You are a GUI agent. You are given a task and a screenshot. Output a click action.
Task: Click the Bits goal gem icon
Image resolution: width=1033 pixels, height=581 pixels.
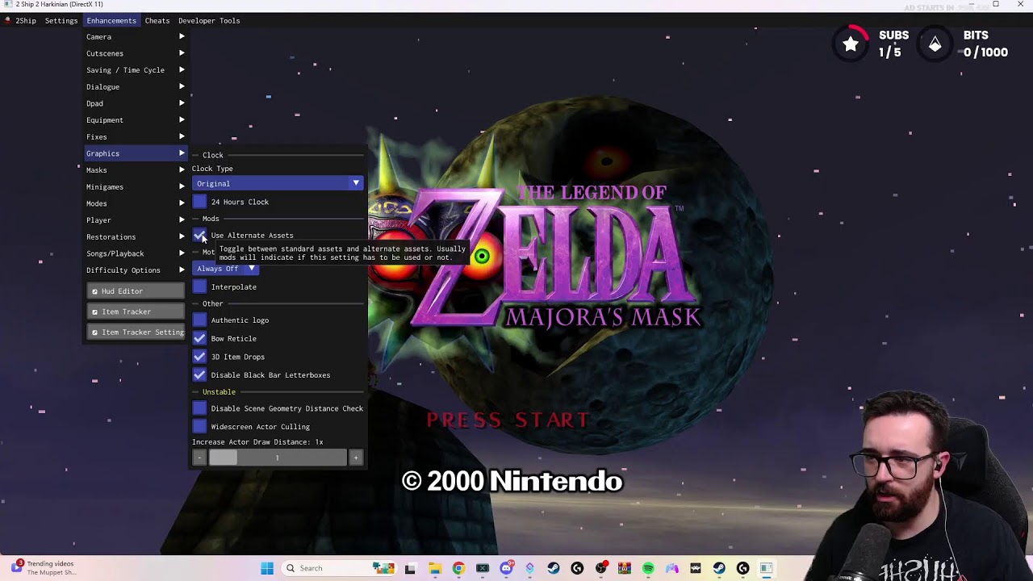pos(935,44)
